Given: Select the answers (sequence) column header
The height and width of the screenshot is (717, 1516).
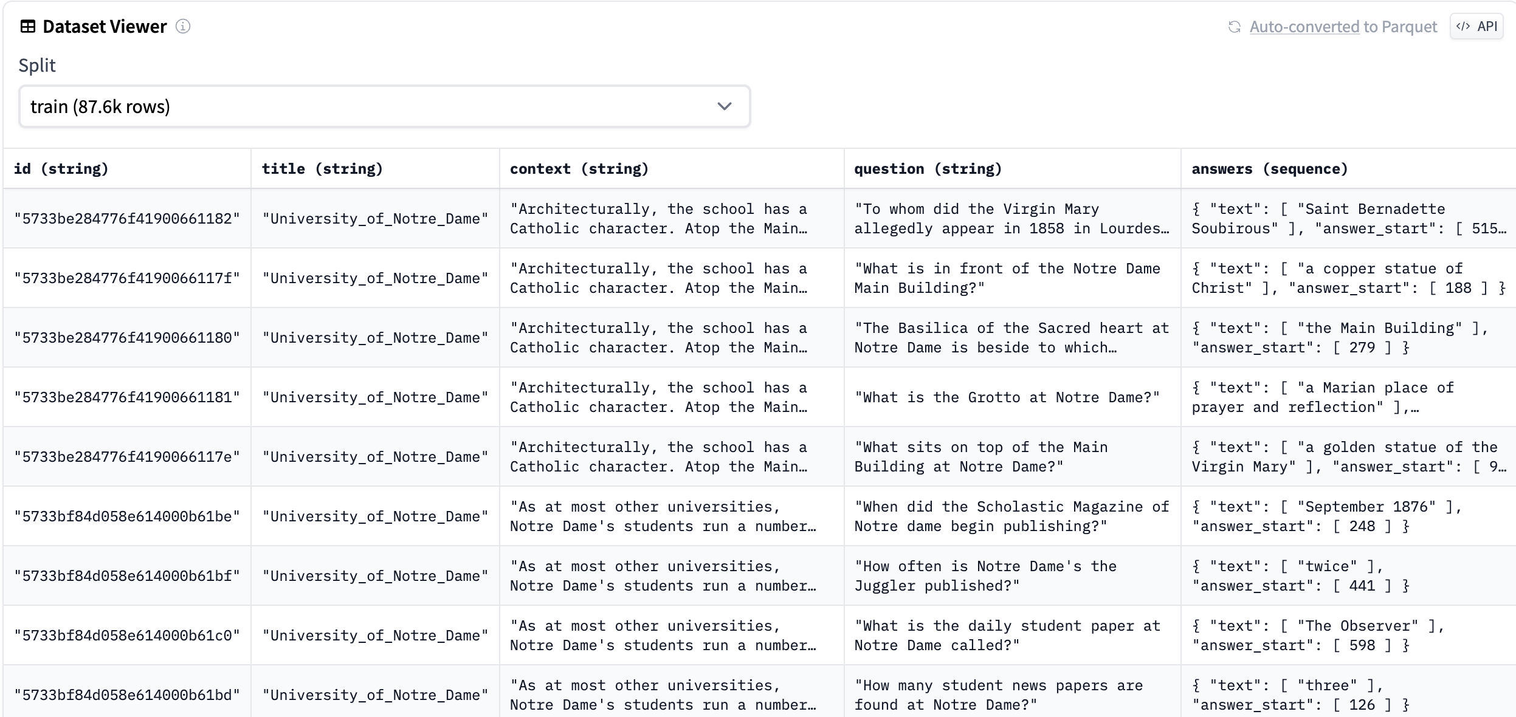Looking at the screenshot, I should pyautogui.click(x=1268, y=168).
